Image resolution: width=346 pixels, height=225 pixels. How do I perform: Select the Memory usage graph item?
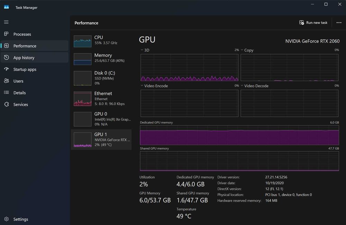(x=102, y=58)
